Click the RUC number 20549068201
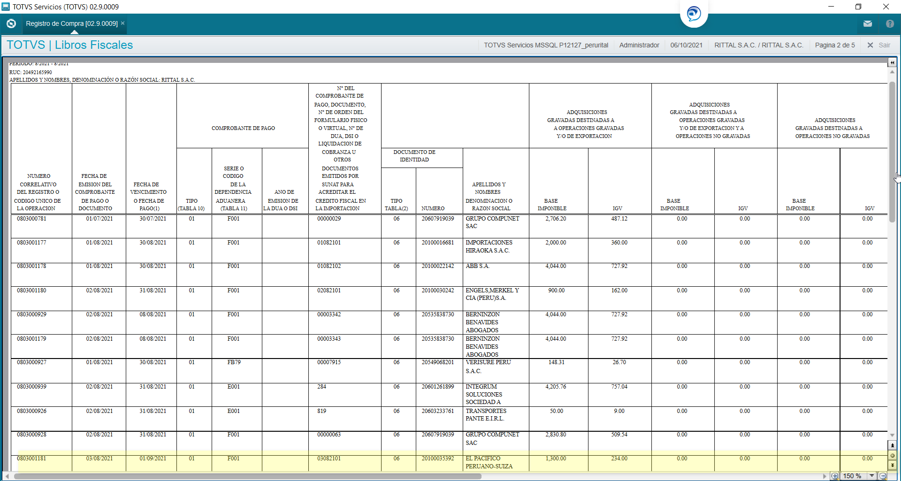 pos(438,362)
